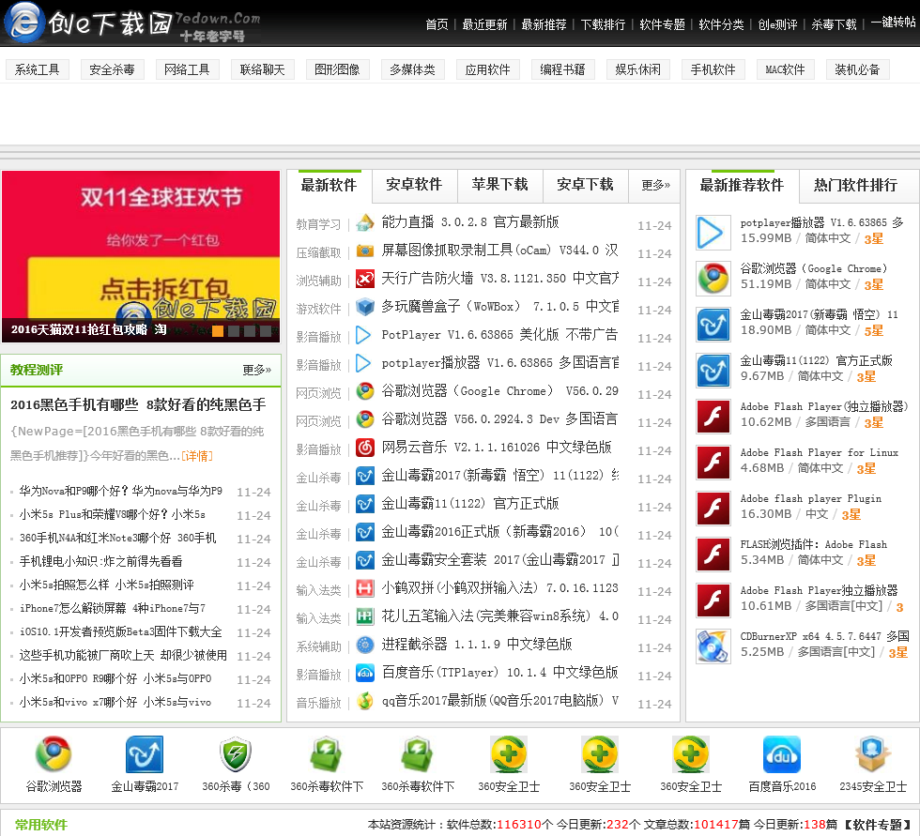Switch to the 安卓软件 tab
The image size is (920, 836).
(x=414, y=185)
